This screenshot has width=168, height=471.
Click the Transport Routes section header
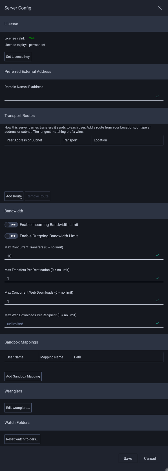[x=84, y=116]
